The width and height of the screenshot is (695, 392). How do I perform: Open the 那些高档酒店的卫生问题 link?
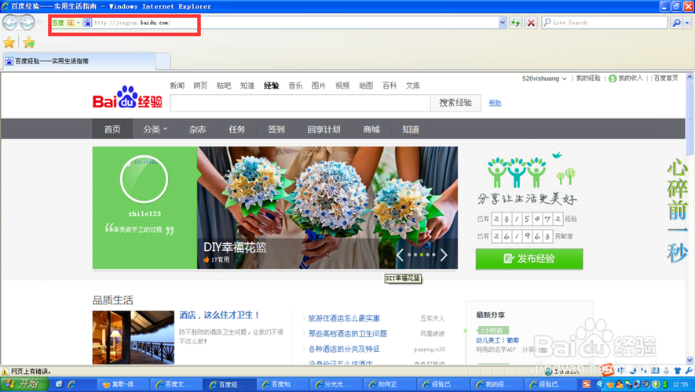(x=347, y=334)
